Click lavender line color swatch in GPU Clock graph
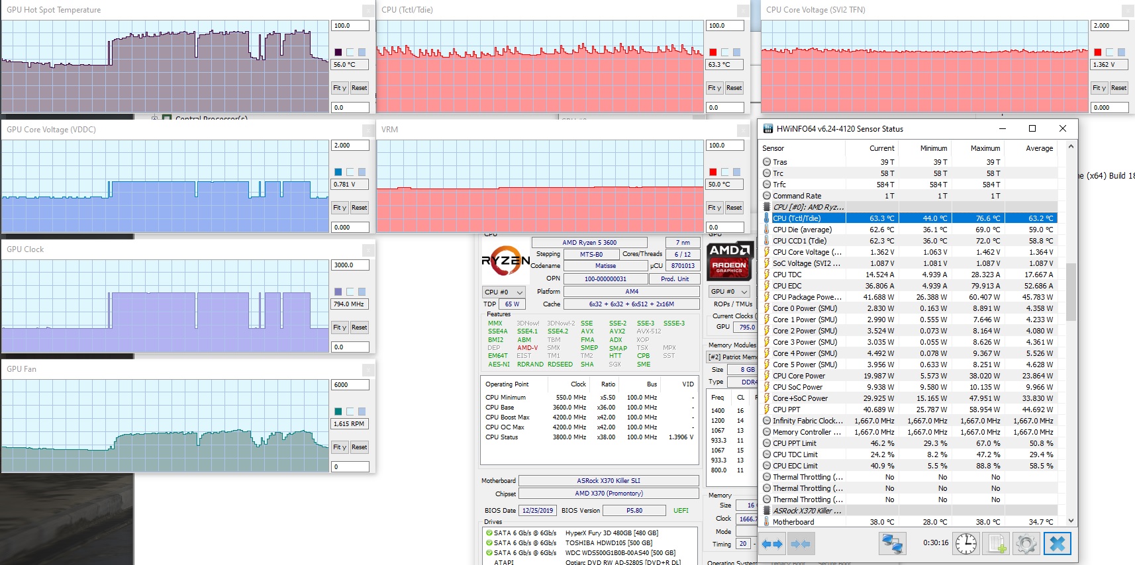 click(x=338, y=292)
